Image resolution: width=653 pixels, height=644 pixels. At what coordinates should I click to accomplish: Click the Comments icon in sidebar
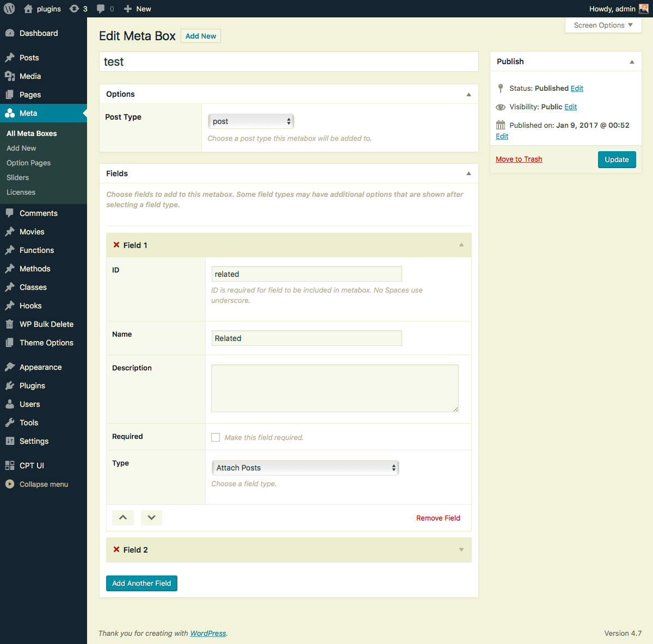10,213
